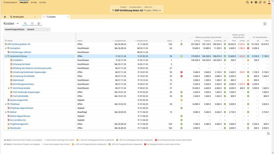Image resolution: width=274 pixels, height=154 pixels.
Task: Switch to Gantt chart view icon
Action: click(x=39, y=24)
